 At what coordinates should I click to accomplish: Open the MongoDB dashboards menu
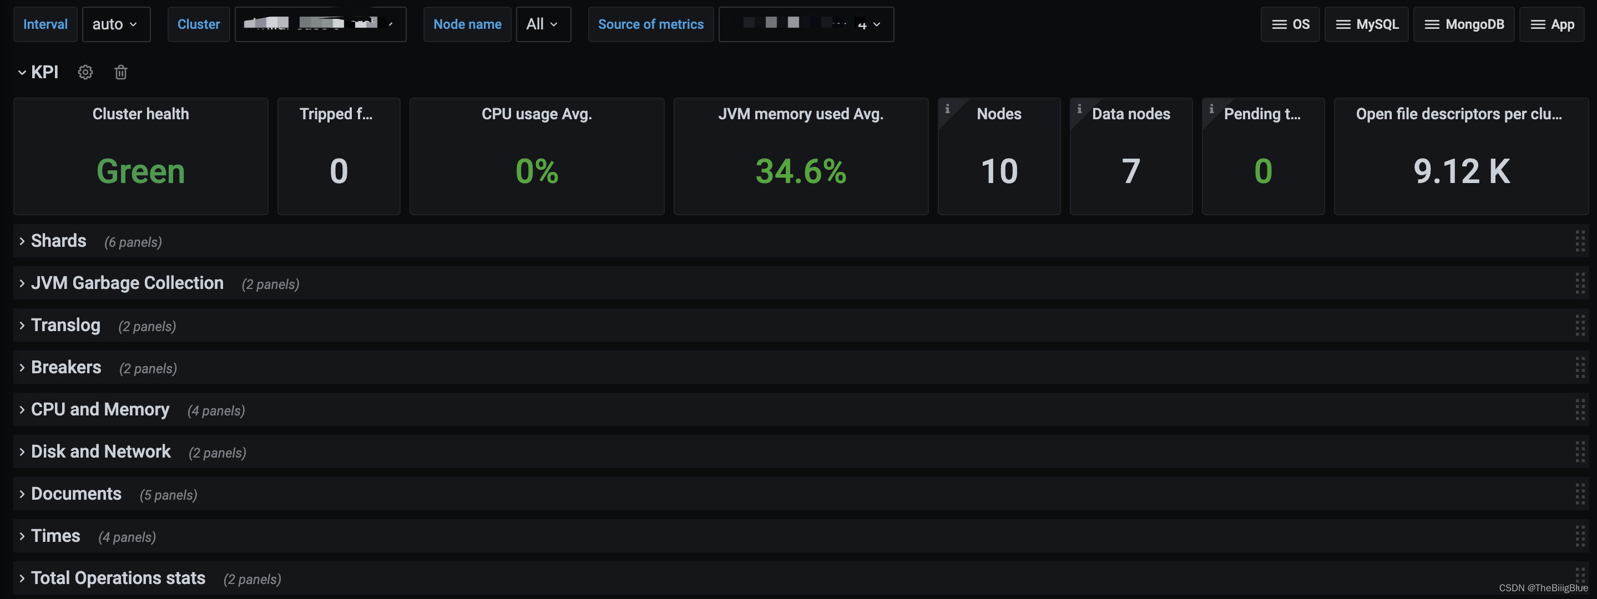click(1463, 24)
